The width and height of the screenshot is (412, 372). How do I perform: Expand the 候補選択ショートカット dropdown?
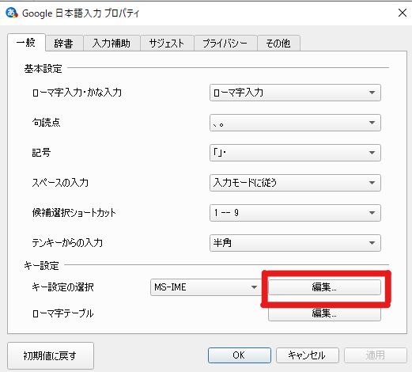pos(295,213)
